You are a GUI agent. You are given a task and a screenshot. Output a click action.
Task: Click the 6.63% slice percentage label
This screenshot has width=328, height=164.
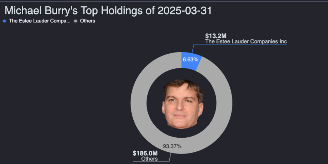[190, 60]
